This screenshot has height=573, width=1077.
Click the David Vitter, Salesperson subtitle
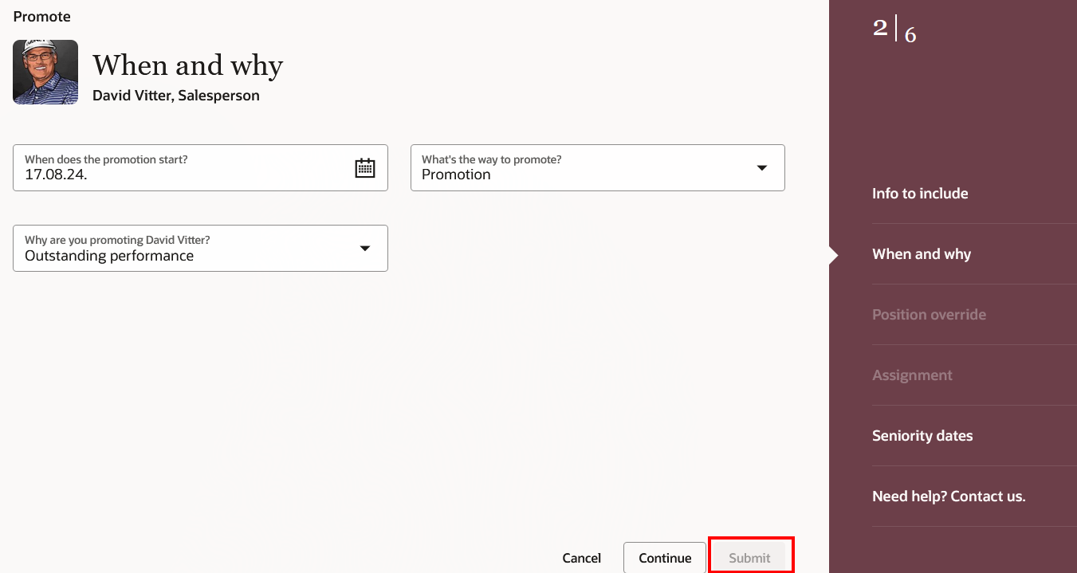tap(176, 96)
